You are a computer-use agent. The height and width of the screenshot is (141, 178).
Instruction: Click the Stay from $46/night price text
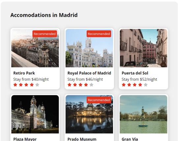click(x=85, y=79)
